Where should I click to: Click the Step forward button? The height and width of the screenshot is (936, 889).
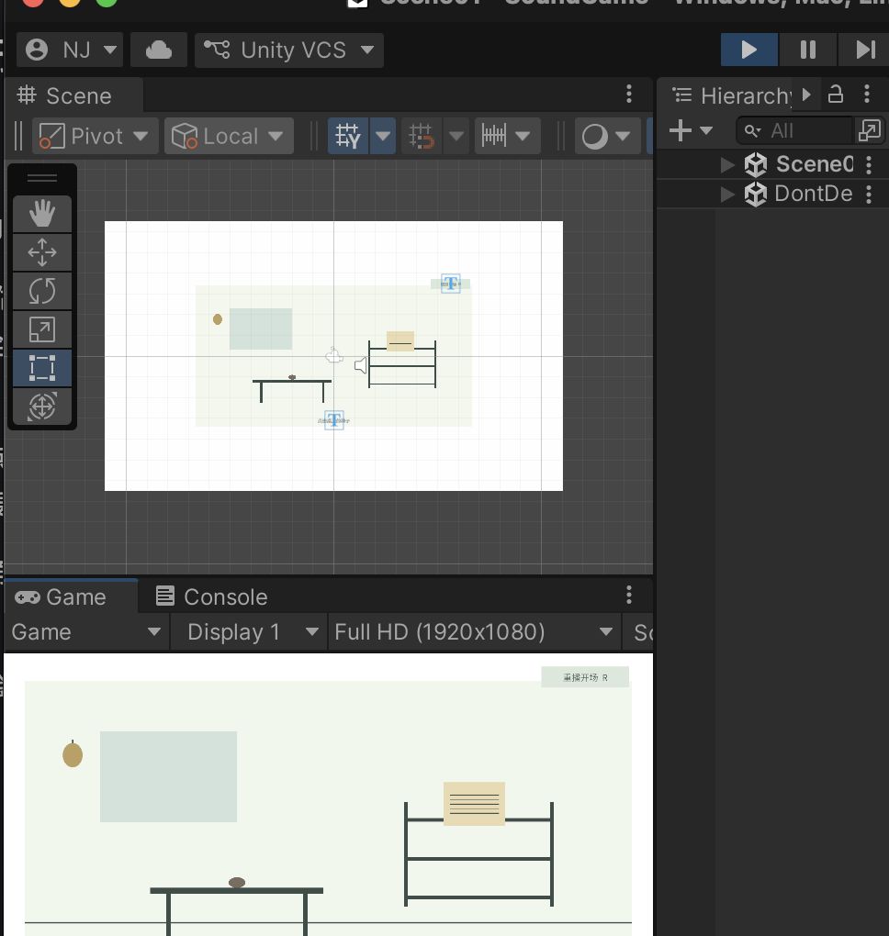coord(864,50)
